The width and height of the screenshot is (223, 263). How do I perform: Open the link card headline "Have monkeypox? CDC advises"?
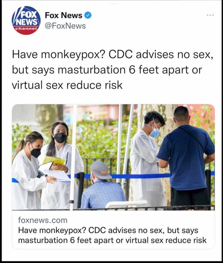(x=108, y=230)
